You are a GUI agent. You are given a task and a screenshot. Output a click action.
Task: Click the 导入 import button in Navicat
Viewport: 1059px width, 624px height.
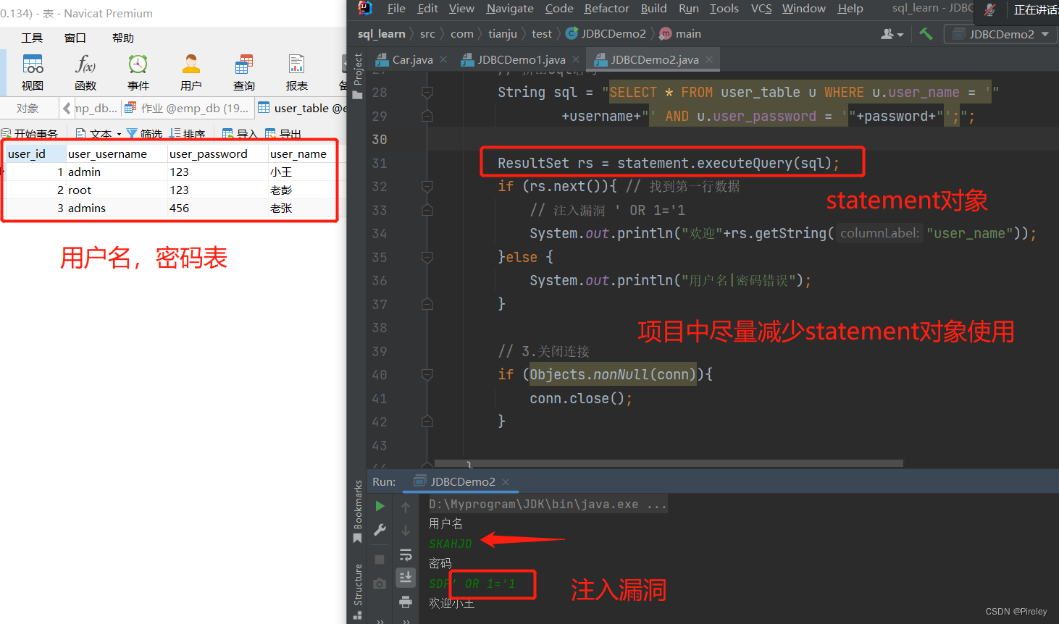coord(240,134)
